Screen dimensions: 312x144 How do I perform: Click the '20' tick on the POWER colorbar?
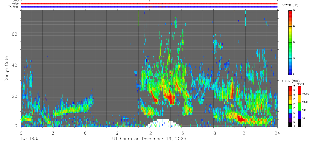click(294, 42)
